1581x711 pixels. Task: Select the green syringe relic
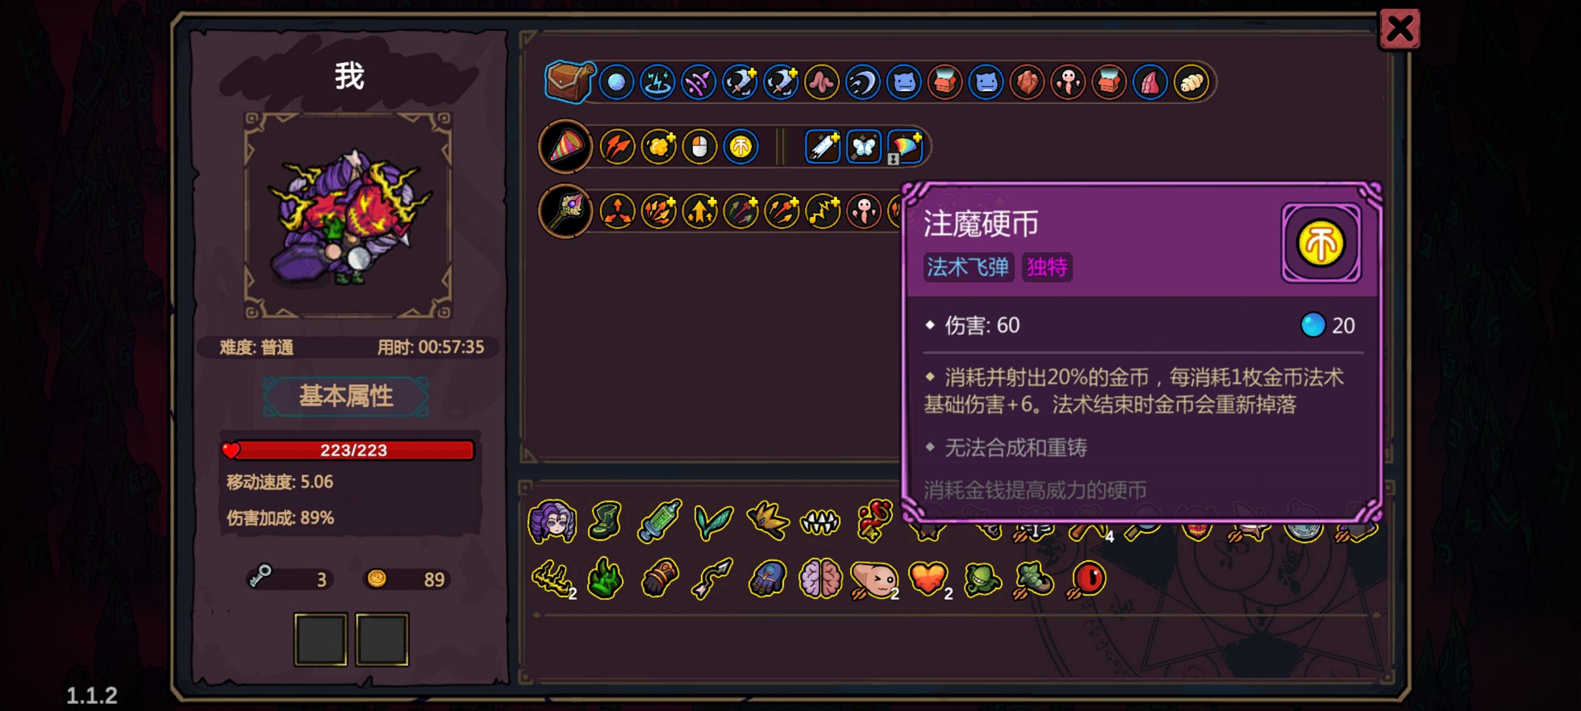coord(660,520)
